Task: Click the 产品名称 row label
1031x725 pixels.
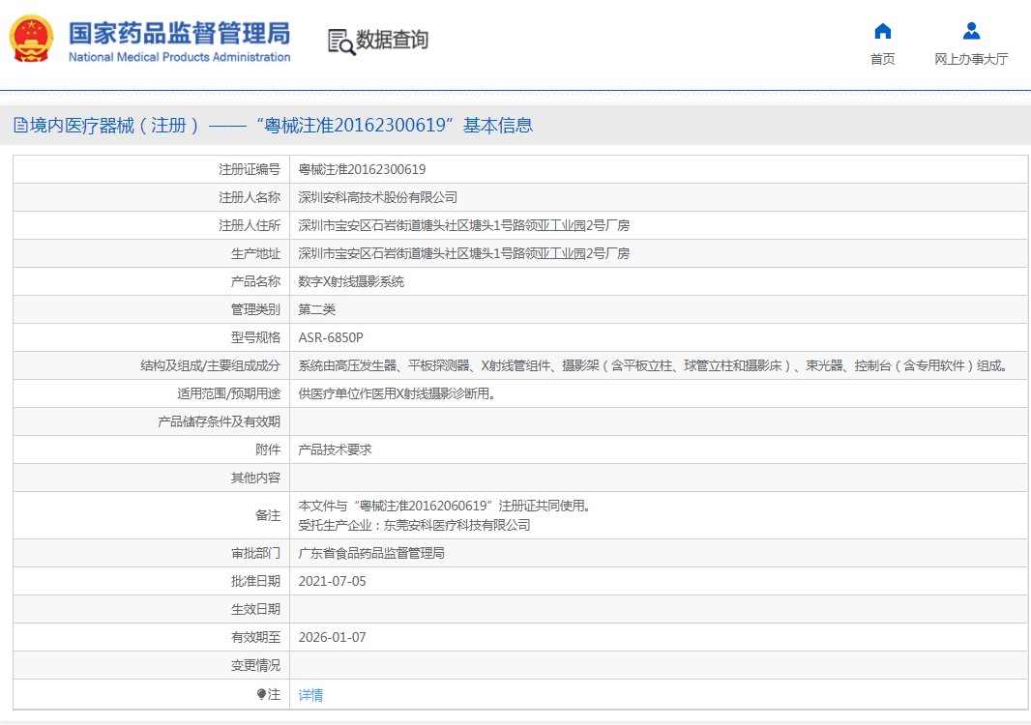Action: (255, 281)
